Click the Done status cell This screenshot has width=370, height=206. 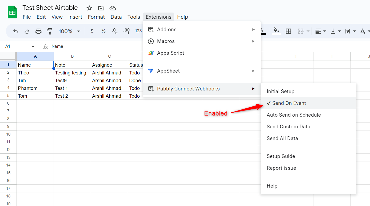136,80
